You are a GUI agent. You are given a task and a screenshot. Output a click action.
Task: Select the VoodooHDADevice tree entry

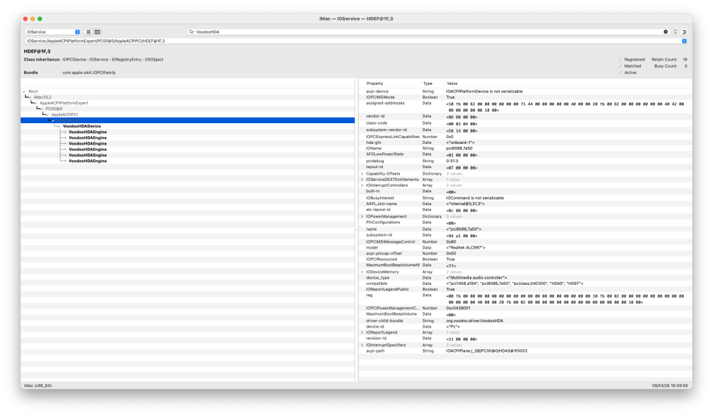82,126
